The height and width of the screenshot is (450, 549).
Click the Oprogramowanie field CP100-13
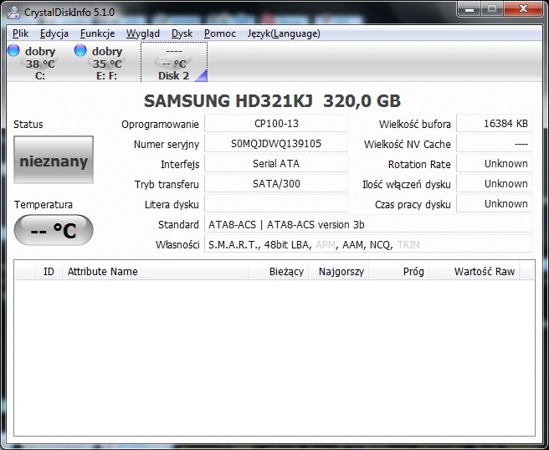276,123
